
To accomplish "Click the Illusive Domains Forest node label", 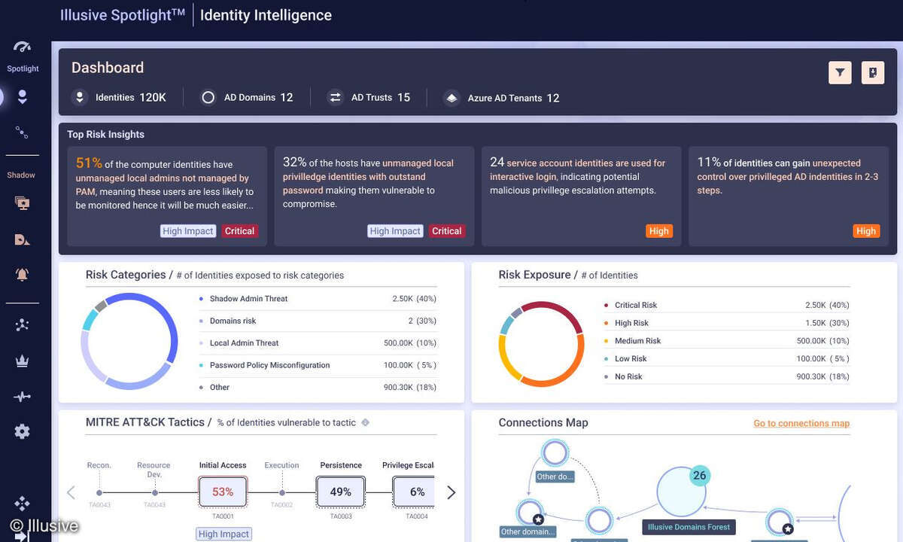I will pyautogui.click(x=689, y=527).
